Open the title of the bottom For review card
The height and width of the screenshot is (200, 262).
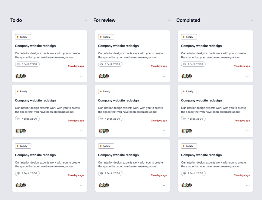(118, 155)
